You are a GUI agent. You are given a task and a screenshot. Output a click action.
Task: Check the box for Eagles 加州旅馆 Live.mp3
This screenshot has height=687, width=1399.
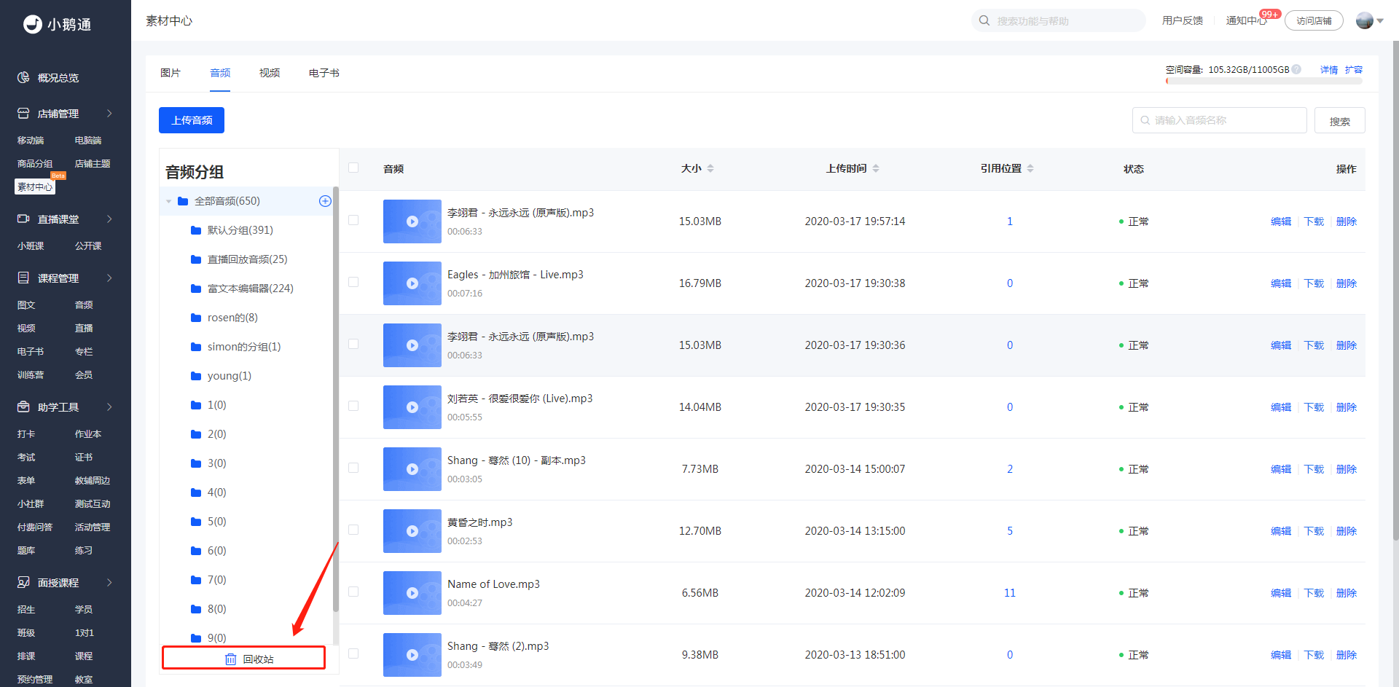pyautogui.click(x=353, y=282)
